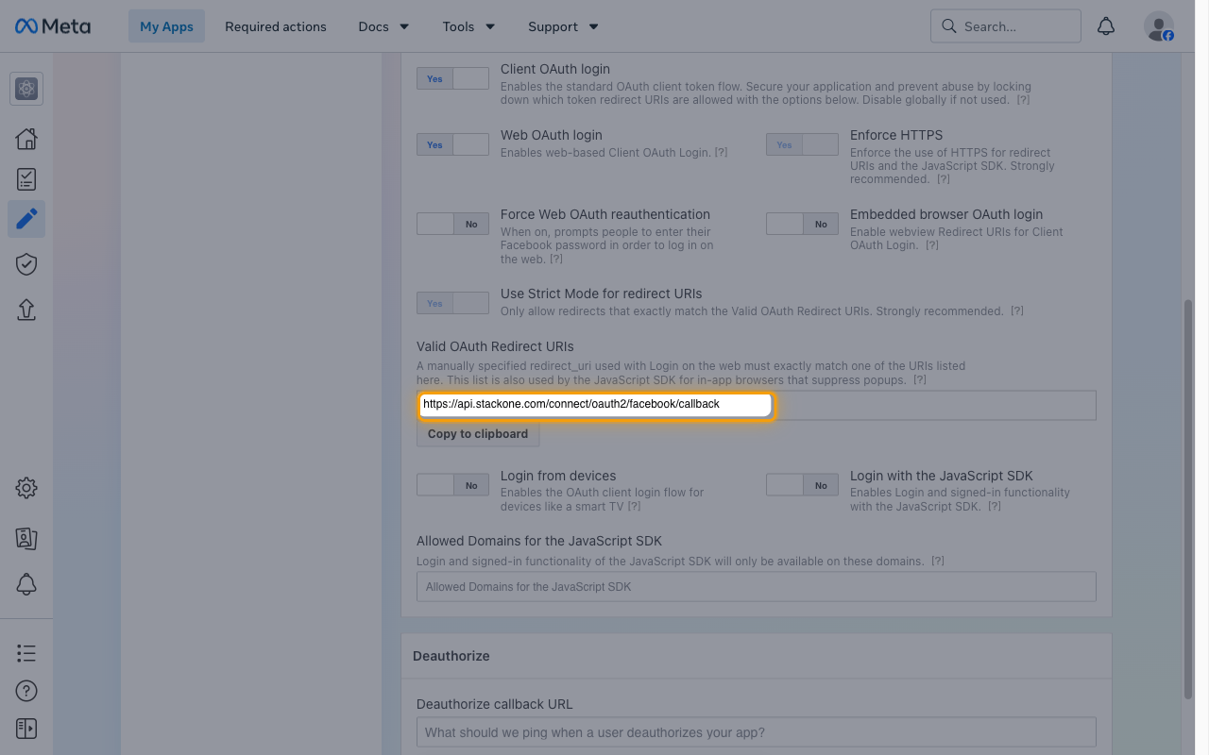
Task: Toggle Use Strict Mode for redirect URIs
Action: pyautogui.click(x=452, y=303)
